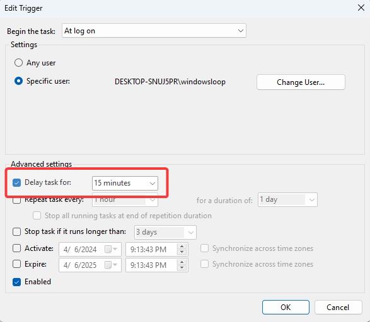Click the Cancel button
The width and height of the screenshot is (370, 322).
point(338,307)
